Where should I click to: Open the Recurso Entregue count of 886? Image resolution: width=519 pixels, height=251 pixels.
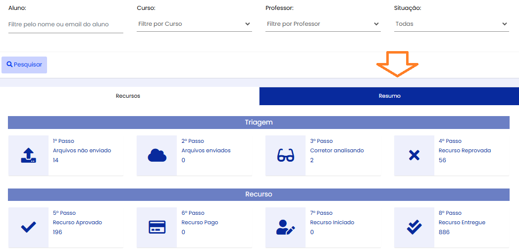pyautogui.click(x=444, y=232)
